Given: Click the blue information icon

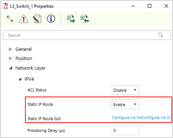Looking at the screenshot, I should (x=51, y=19).
